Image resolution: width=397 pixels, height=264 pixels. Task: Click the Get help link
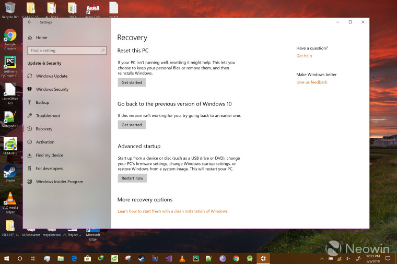point(304,56)
